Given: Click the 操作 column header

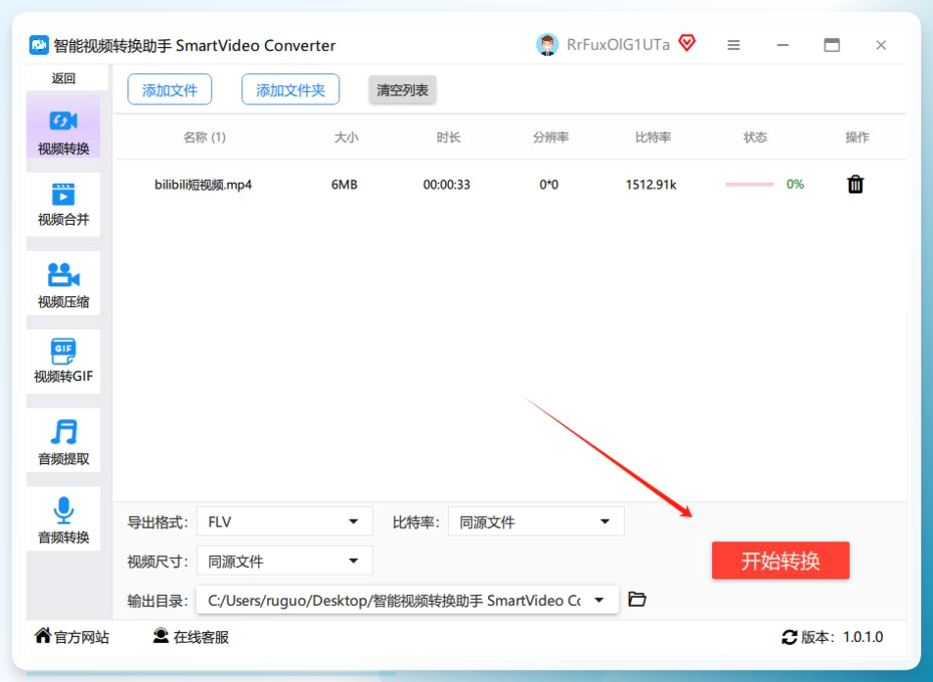Looking at the screenshot, I should point(857,138).
